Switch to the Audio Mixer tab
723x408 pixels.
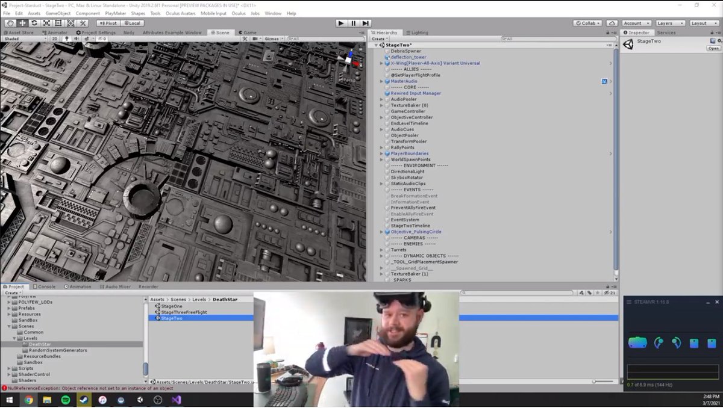coord(115,286)
